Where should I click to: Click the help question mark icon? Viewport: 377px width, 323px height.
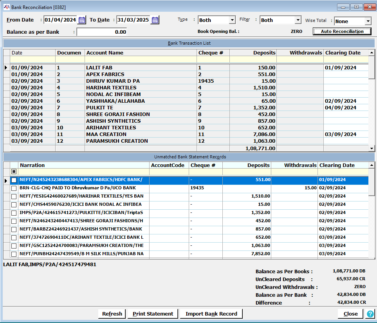(x=370, y=314)
